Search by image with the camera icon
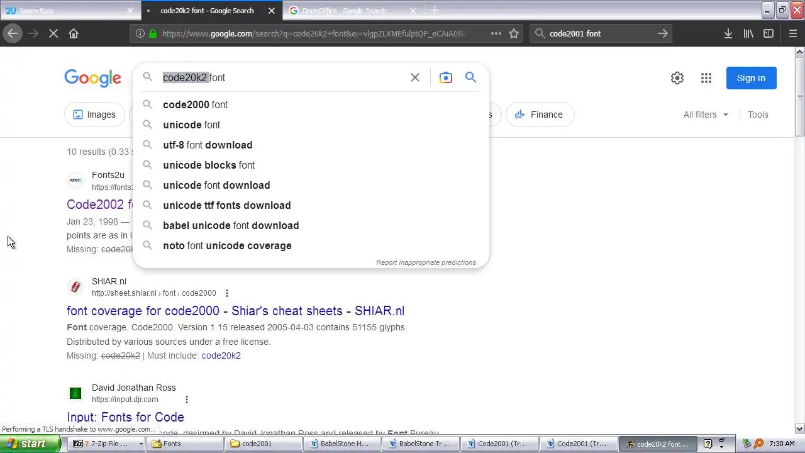Image resolution: width=805 pixels, height=453 pixels. pos(445,77)
